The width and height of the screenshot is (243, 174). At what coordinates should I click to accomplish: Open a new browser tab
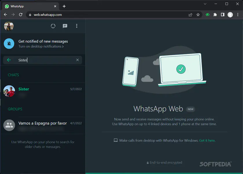[x=64, y=6]
